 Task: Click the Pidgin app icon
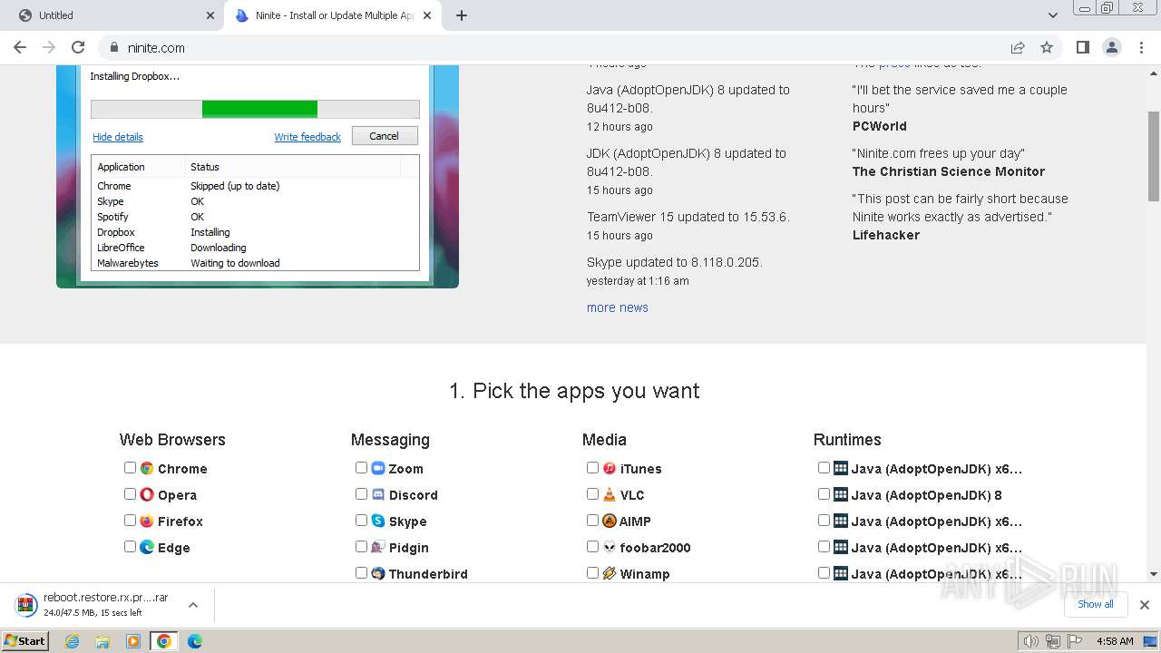[x=378, y=548]
